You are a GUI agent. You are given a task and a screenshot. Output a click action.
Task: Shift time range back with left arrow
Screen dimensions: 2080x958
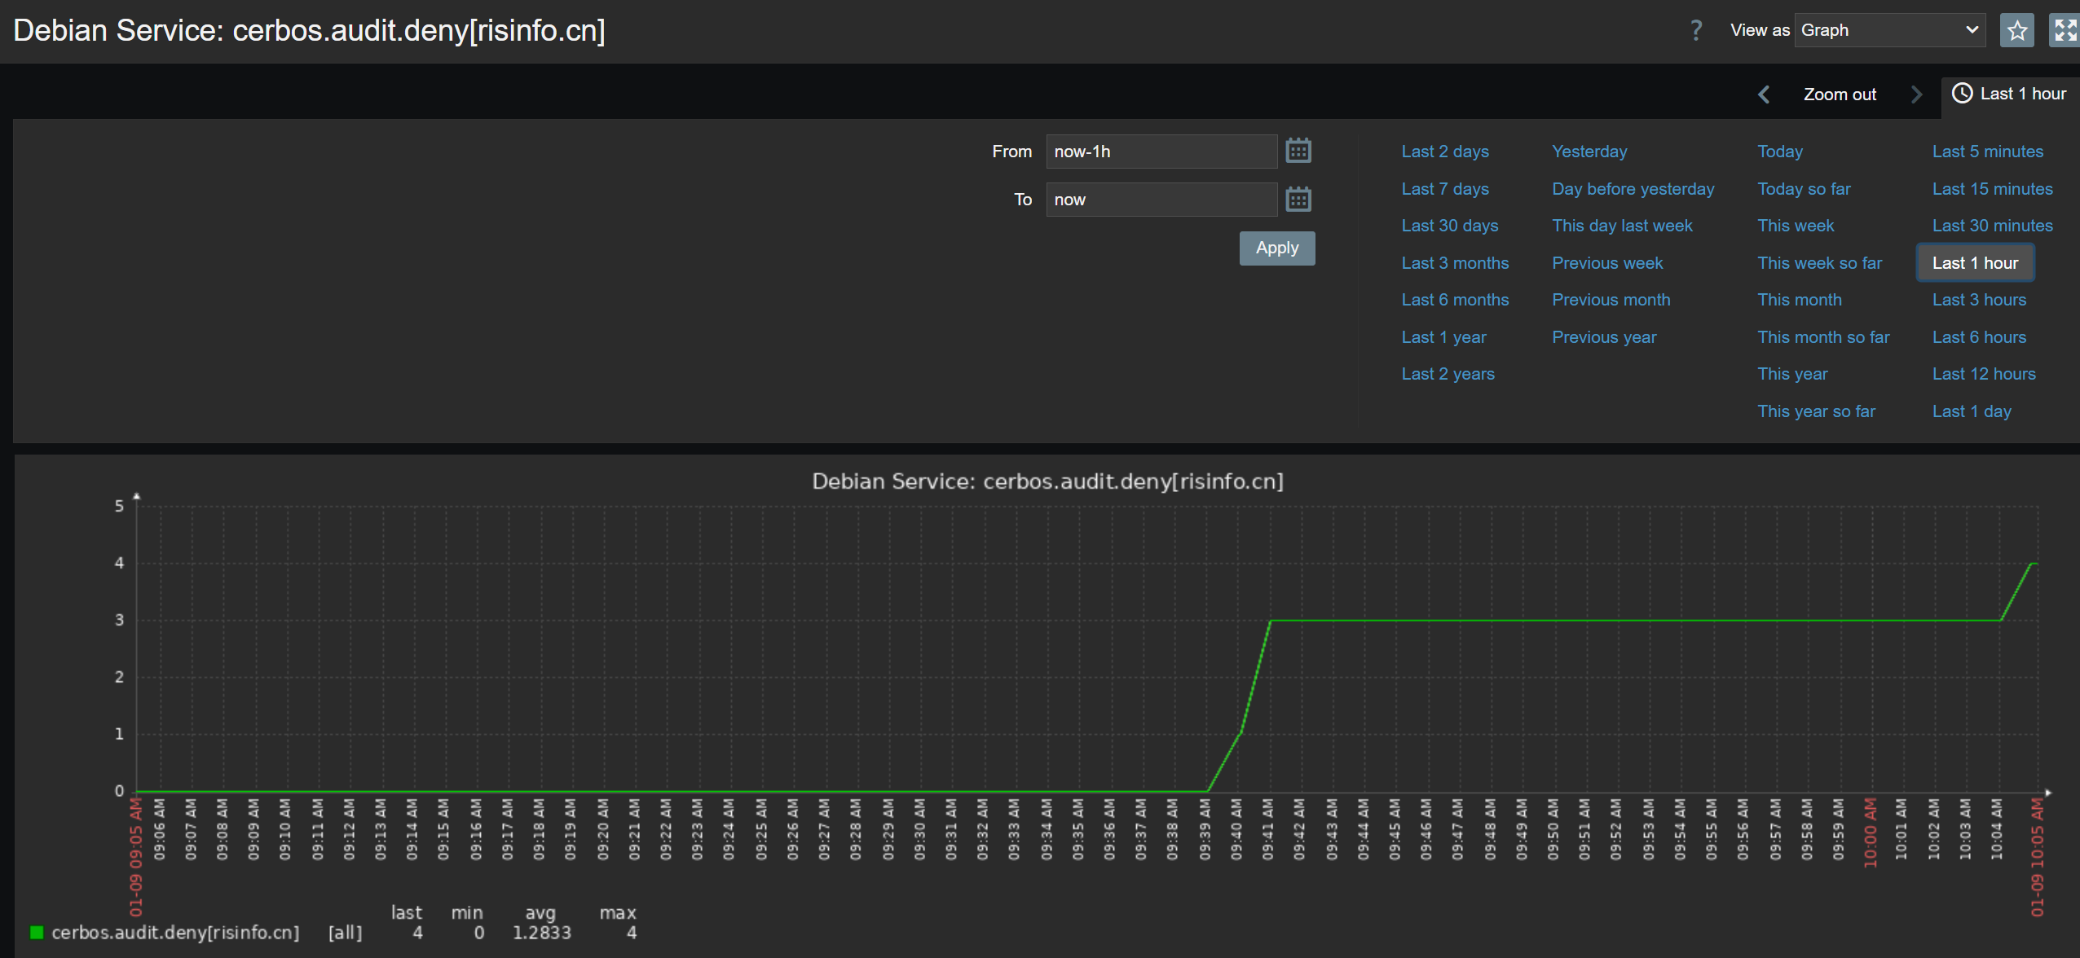coord(1764,94)
